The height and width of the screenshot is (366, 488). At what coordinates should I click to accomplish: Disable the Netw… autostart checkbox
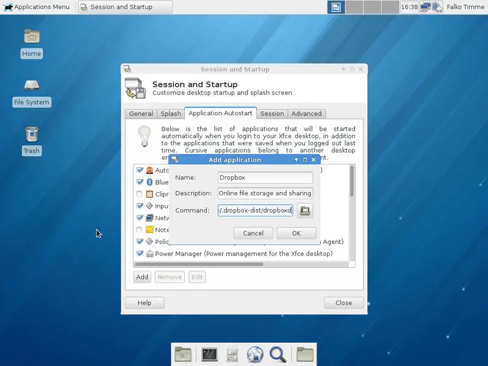coord(140,218)
